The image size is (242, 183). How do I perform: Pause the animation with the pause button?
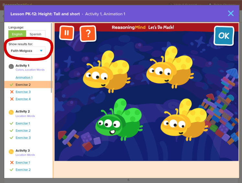[x=67, y=33]
